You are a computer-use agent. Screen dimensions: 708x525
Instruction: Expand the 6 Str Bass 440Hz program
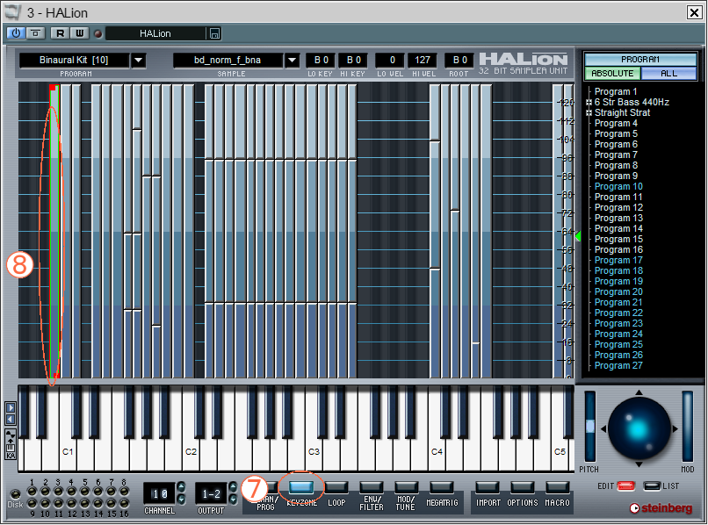click(x=589, y=103)
